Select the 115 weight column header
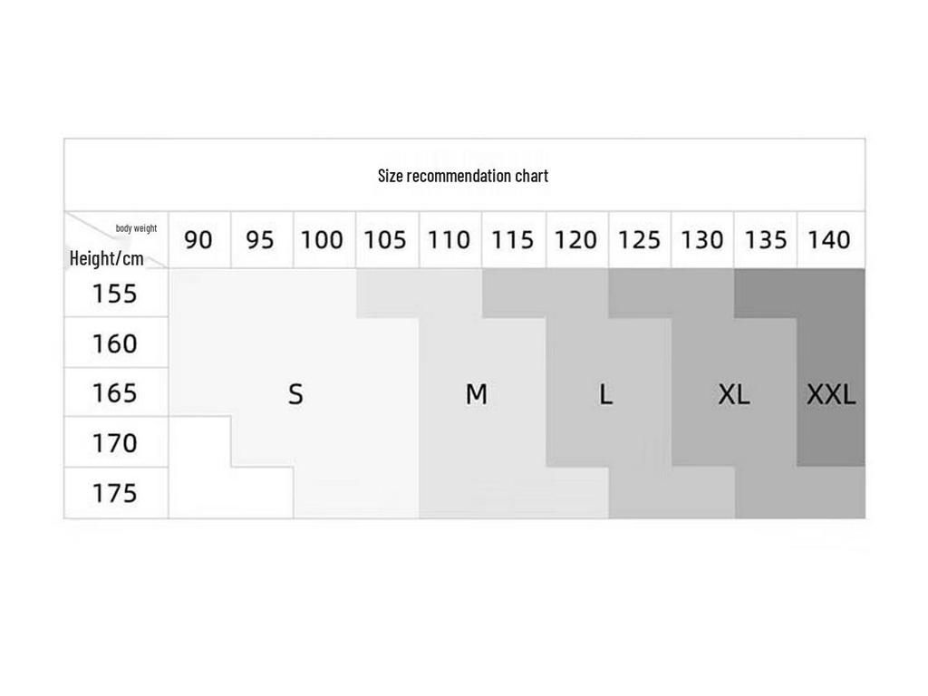This screenshot has width=928, height=696. pyautogui.click(x=512, y=240)
